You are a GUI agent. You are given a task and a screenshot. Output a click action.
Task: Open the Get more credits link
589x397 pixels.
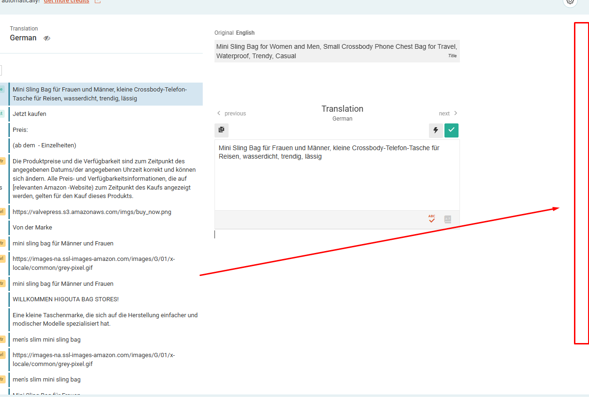pos(66,1)
